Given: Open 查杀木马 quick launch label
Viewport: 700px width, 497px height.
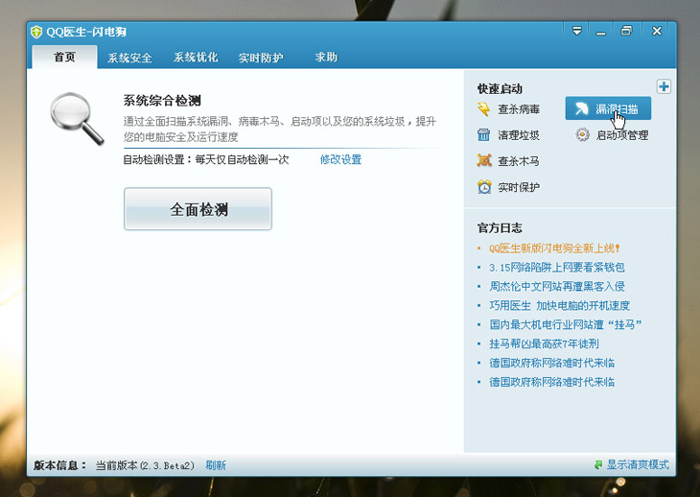Looking at the screenshot, I should pos(519,161).
